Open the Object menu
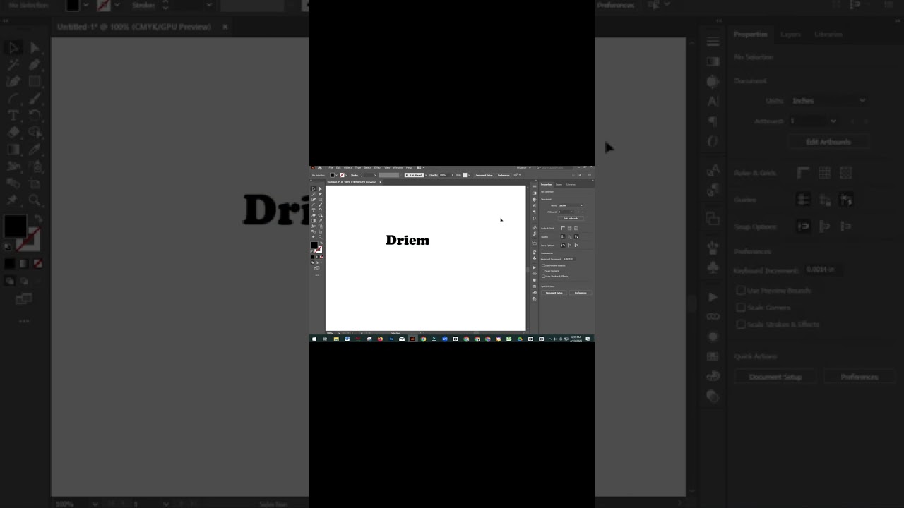The width and height of the screenshot is (904, 508). (348, 167)
